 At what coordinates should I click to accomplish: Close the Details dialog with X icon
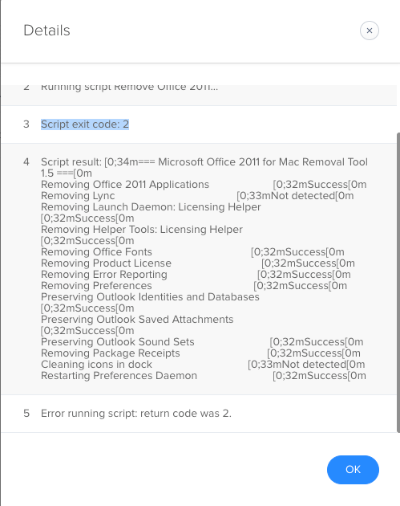point(369,31)
